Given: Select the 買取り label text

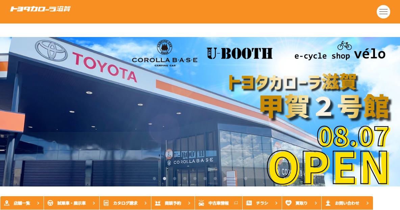Looking at the screenshot, I should (x=302, y=203).
